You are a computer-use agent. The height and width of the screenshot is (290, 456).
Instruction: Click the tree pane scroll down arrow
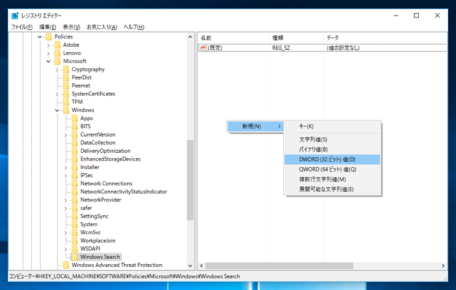[190, 265]
